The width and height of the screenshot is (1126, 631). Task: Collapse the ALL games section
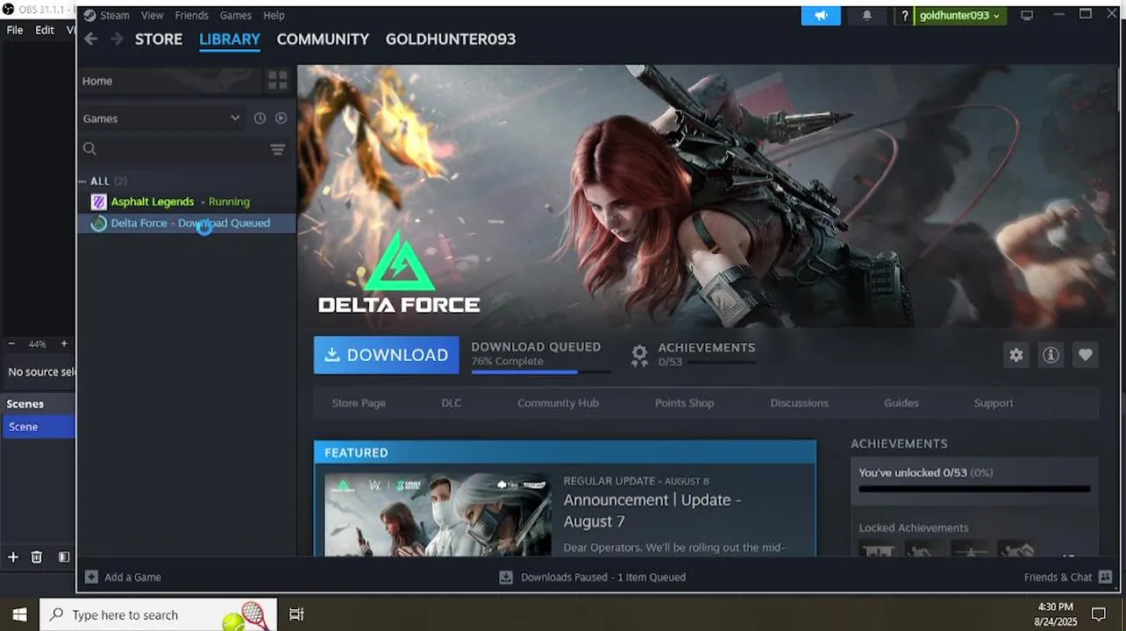point(82,181)
